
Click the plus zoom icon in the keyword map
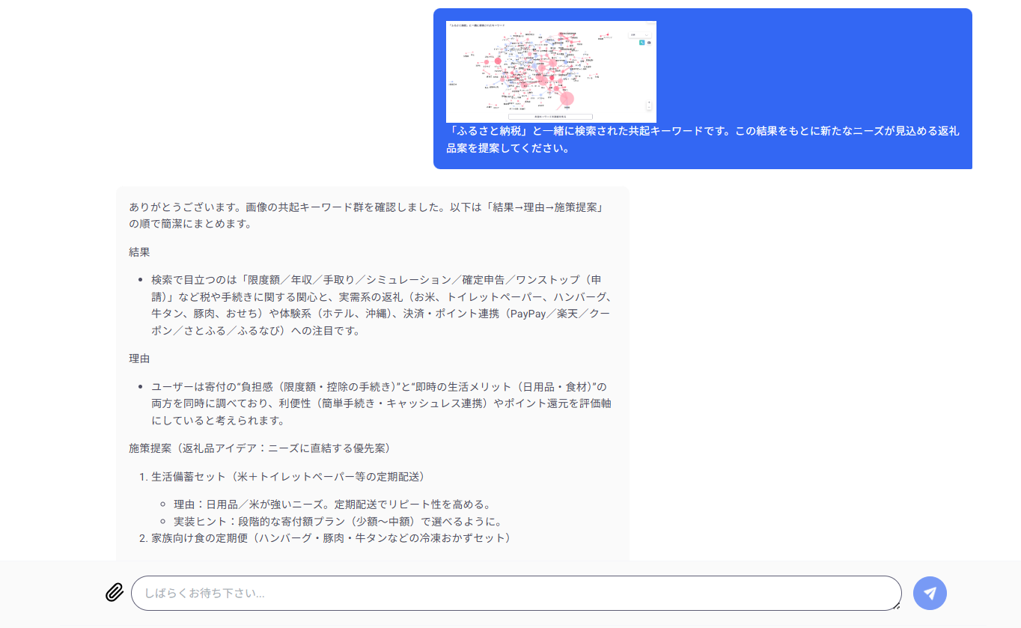649,102
